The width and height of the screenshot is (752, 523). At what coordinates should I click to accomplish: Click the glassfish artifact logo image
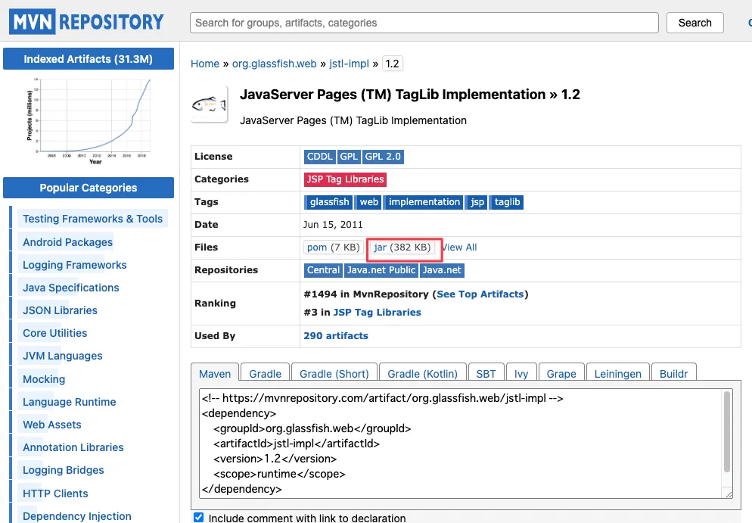pos(210,104)
